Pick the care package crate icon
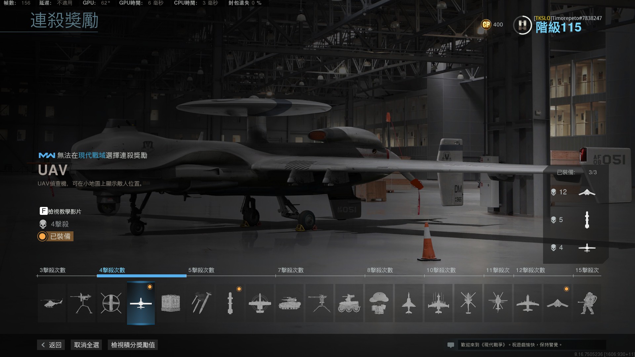 pos(171,303)
